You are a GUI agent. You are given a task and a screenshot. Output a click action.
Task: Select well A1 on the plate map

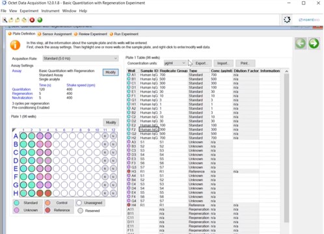click(x=23, y=136)
